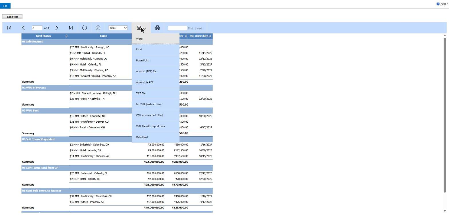Open the export save icon dropdown
The image size is (449, 215).
[x=141, y=28]
